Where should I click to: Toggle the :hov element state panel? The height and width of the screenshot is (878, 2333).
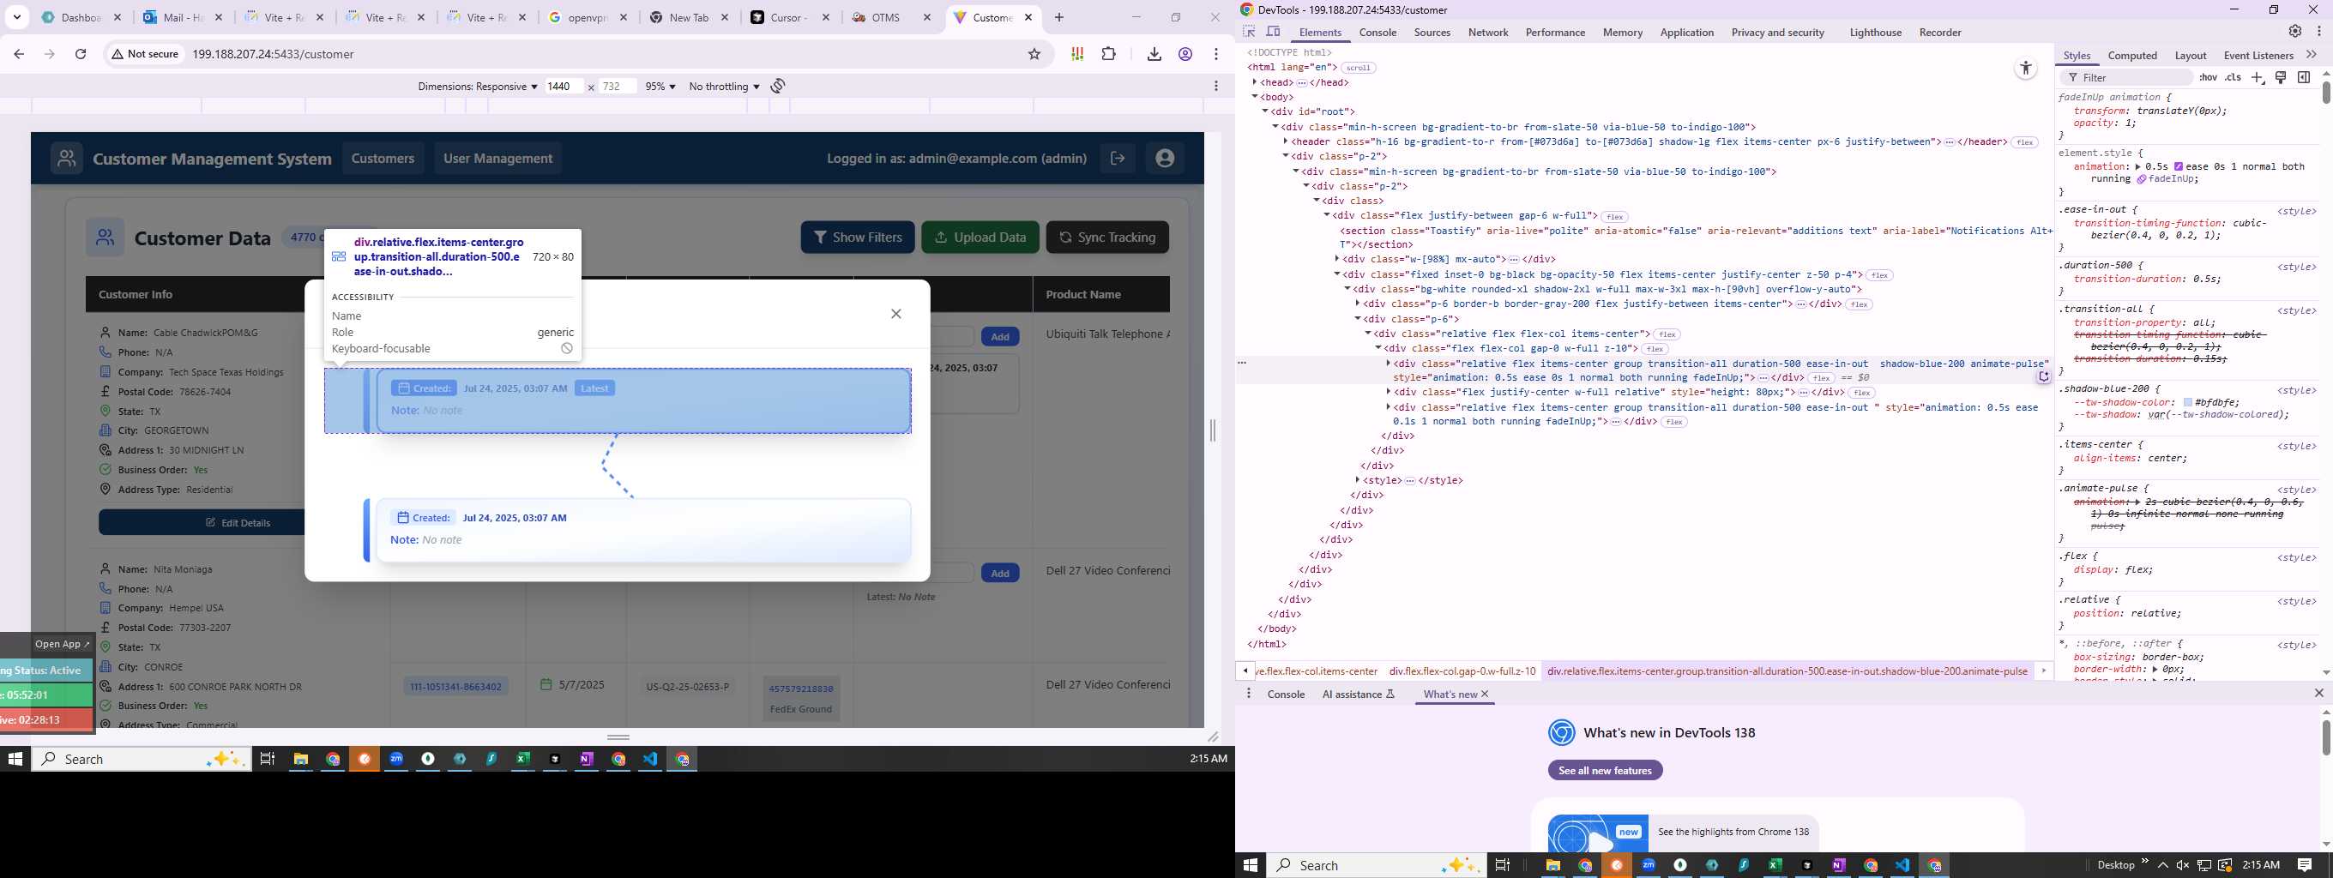[2208, 78]
